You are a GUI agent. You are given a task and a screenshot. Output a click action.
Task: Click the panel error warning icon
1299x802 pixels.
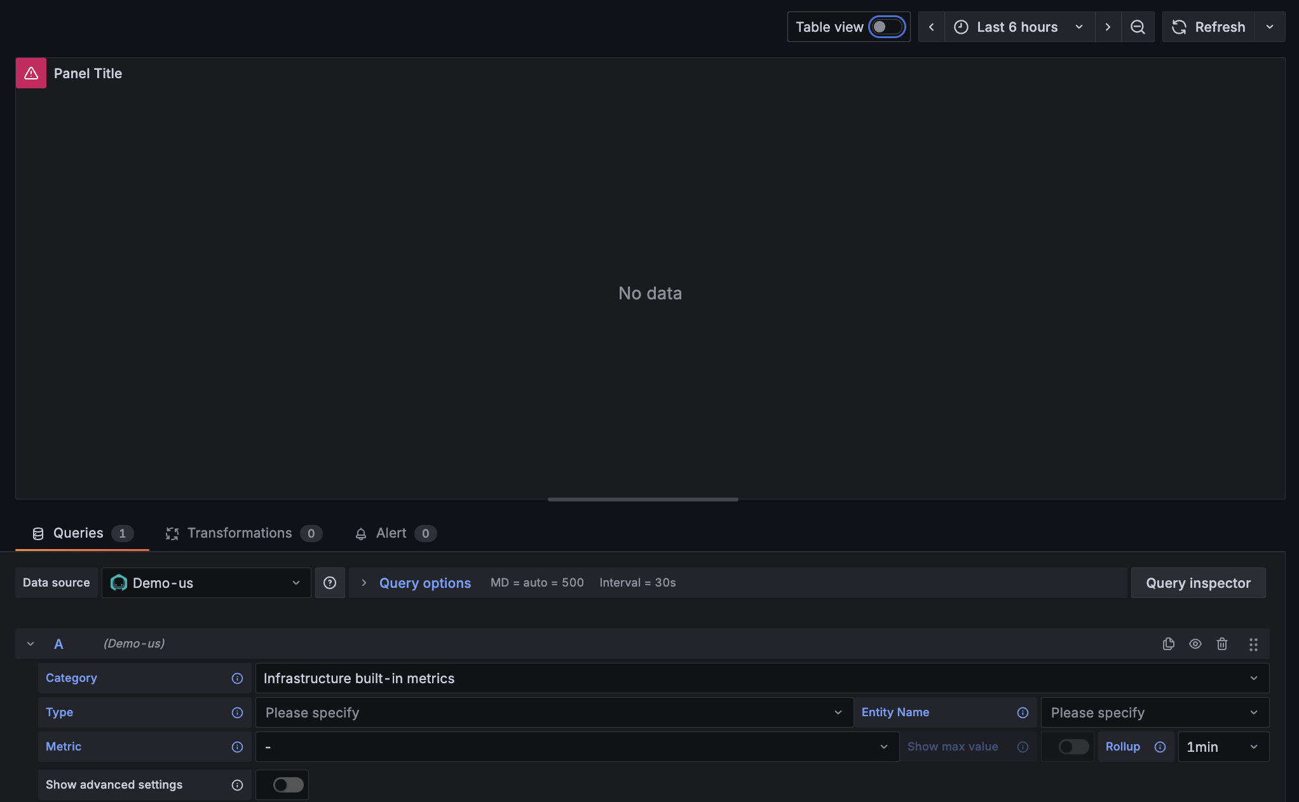(x=31, y=73)
